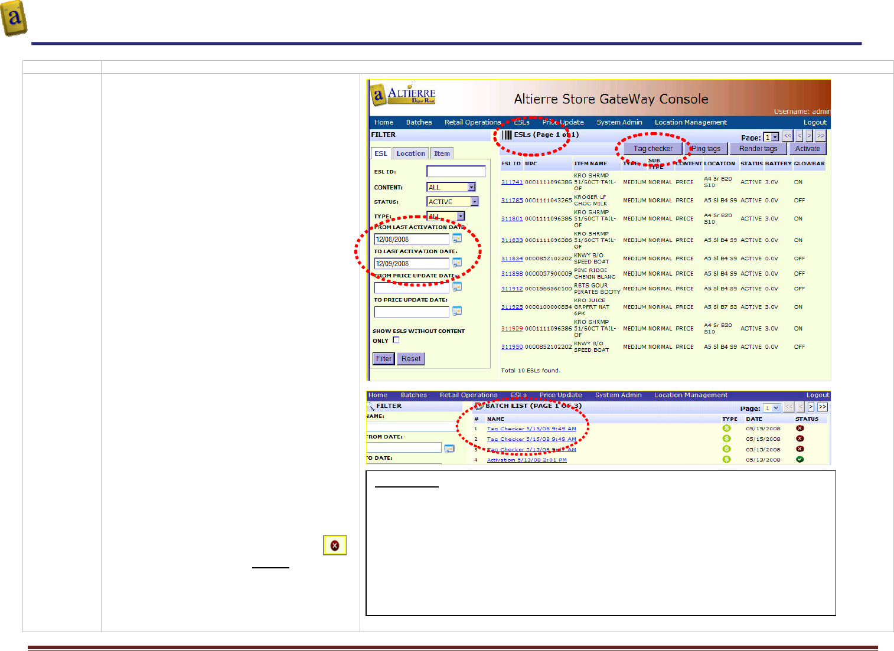Open Location Management menu in ESLs console
The width and height of the screenshot is (894, 651).
tap(691, 122)
